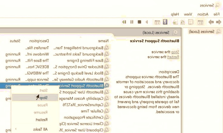Screen dimensions: 223x133
Task: Click the Pause Service toolbar icon
Action: tap(132, 22)
